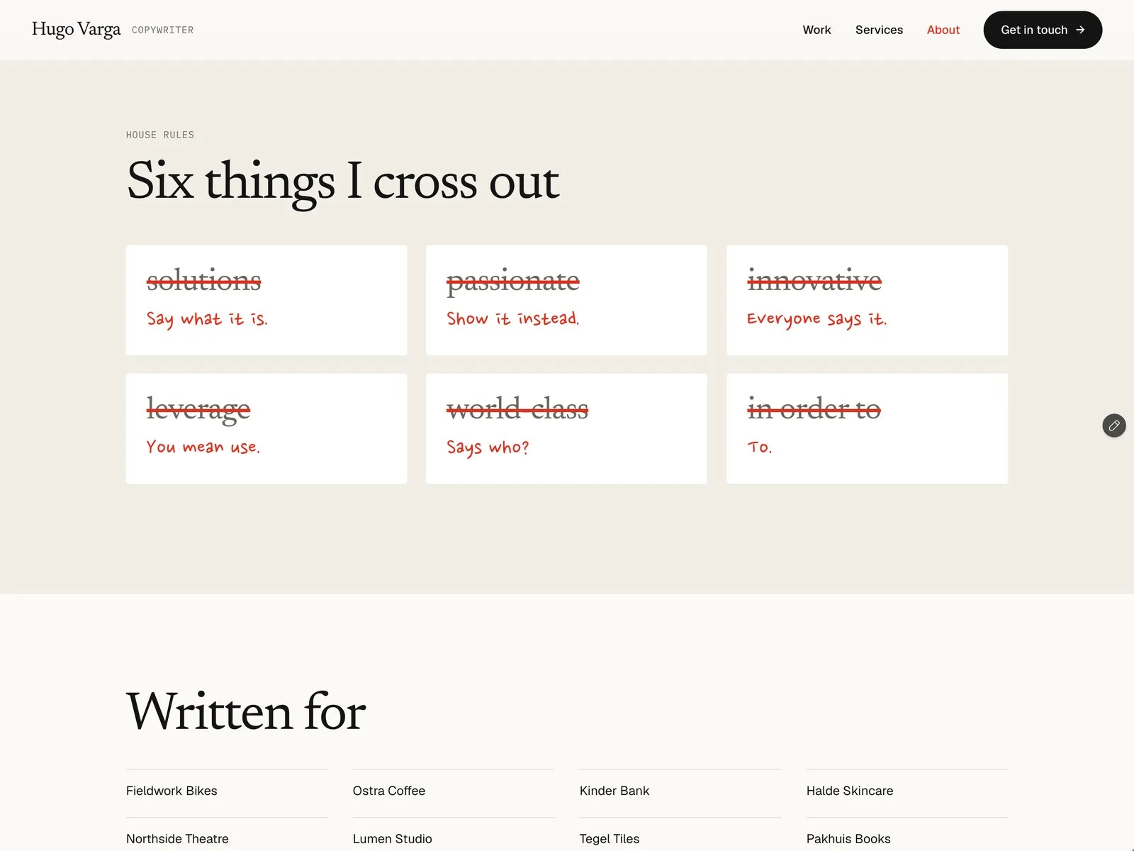Click the handwritten note To.

click(x=759, y=447)
